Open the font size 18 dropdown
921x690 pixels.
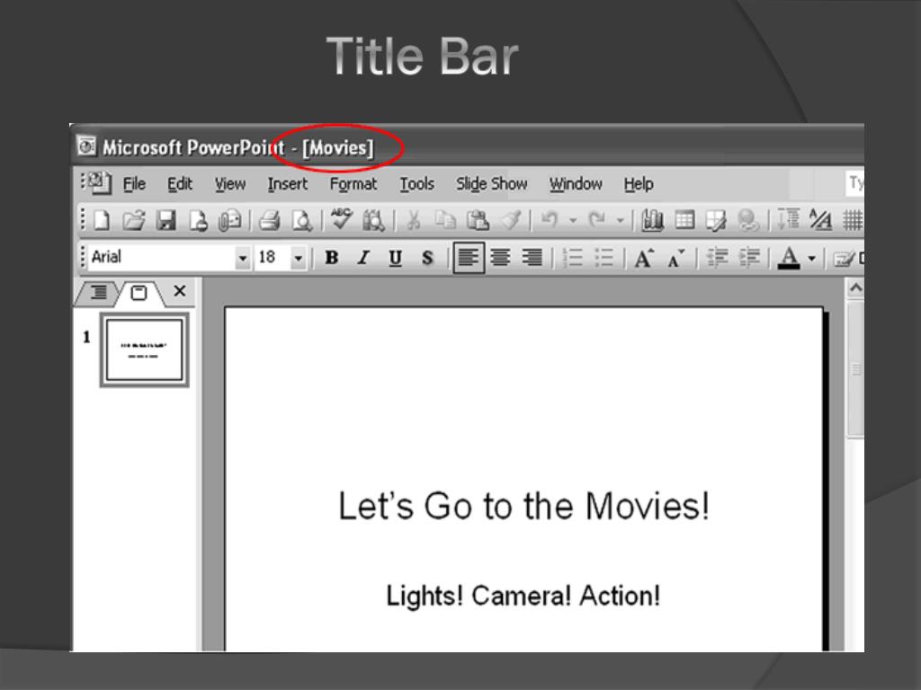pyautogui.click(x=299, y=258)
